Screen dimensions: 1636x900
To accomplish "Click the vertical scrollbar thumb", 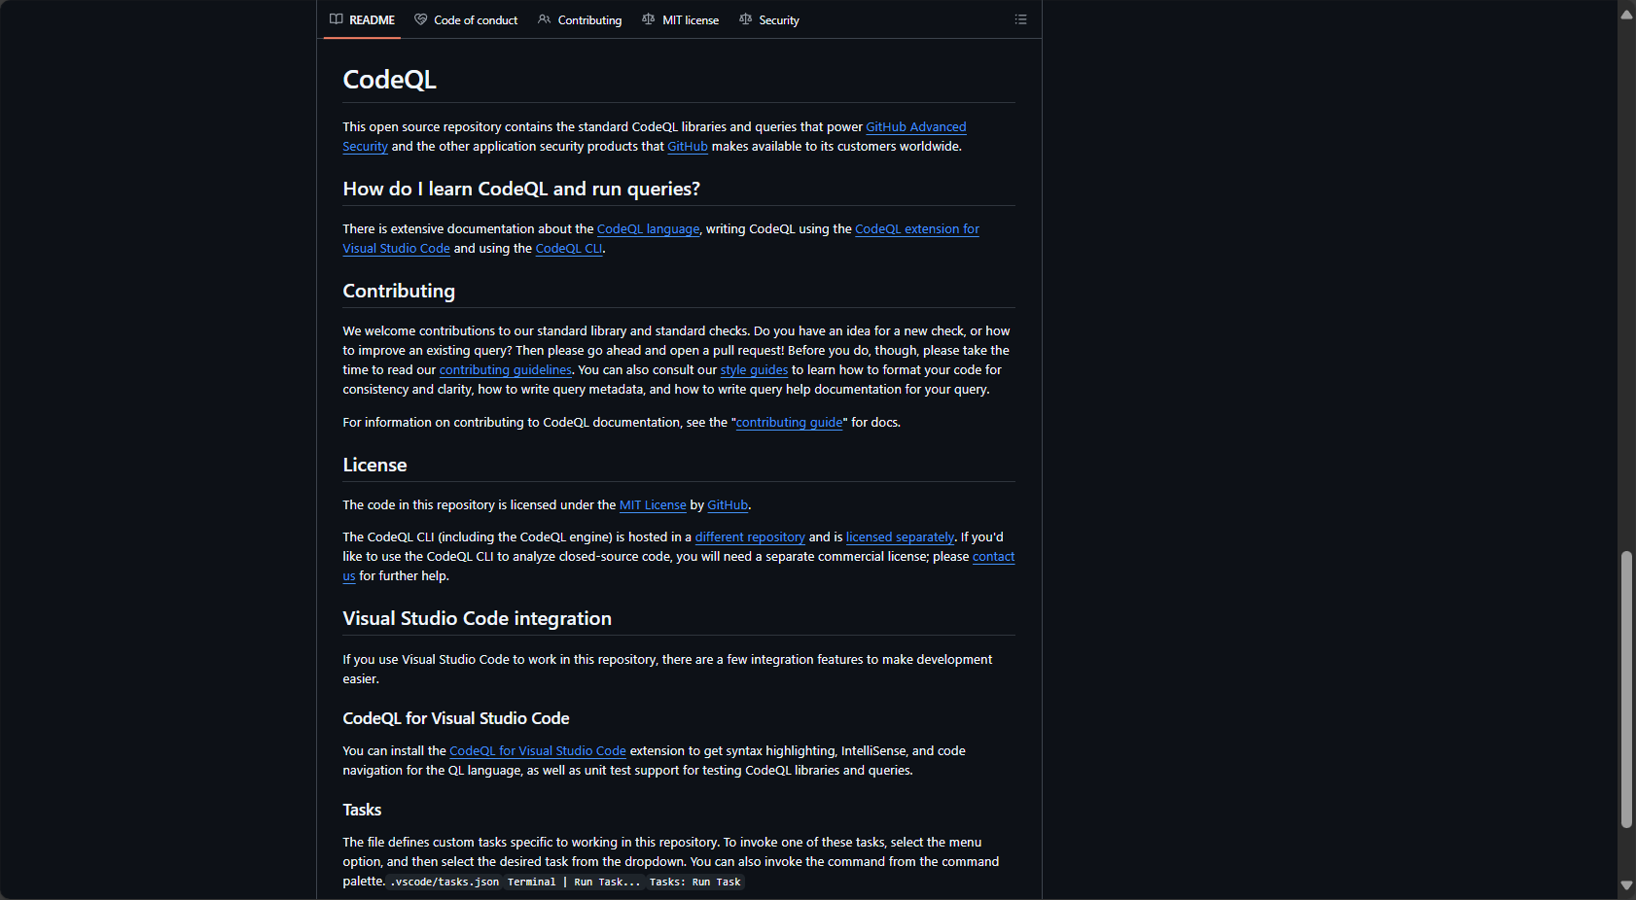I will [1626, 690].
